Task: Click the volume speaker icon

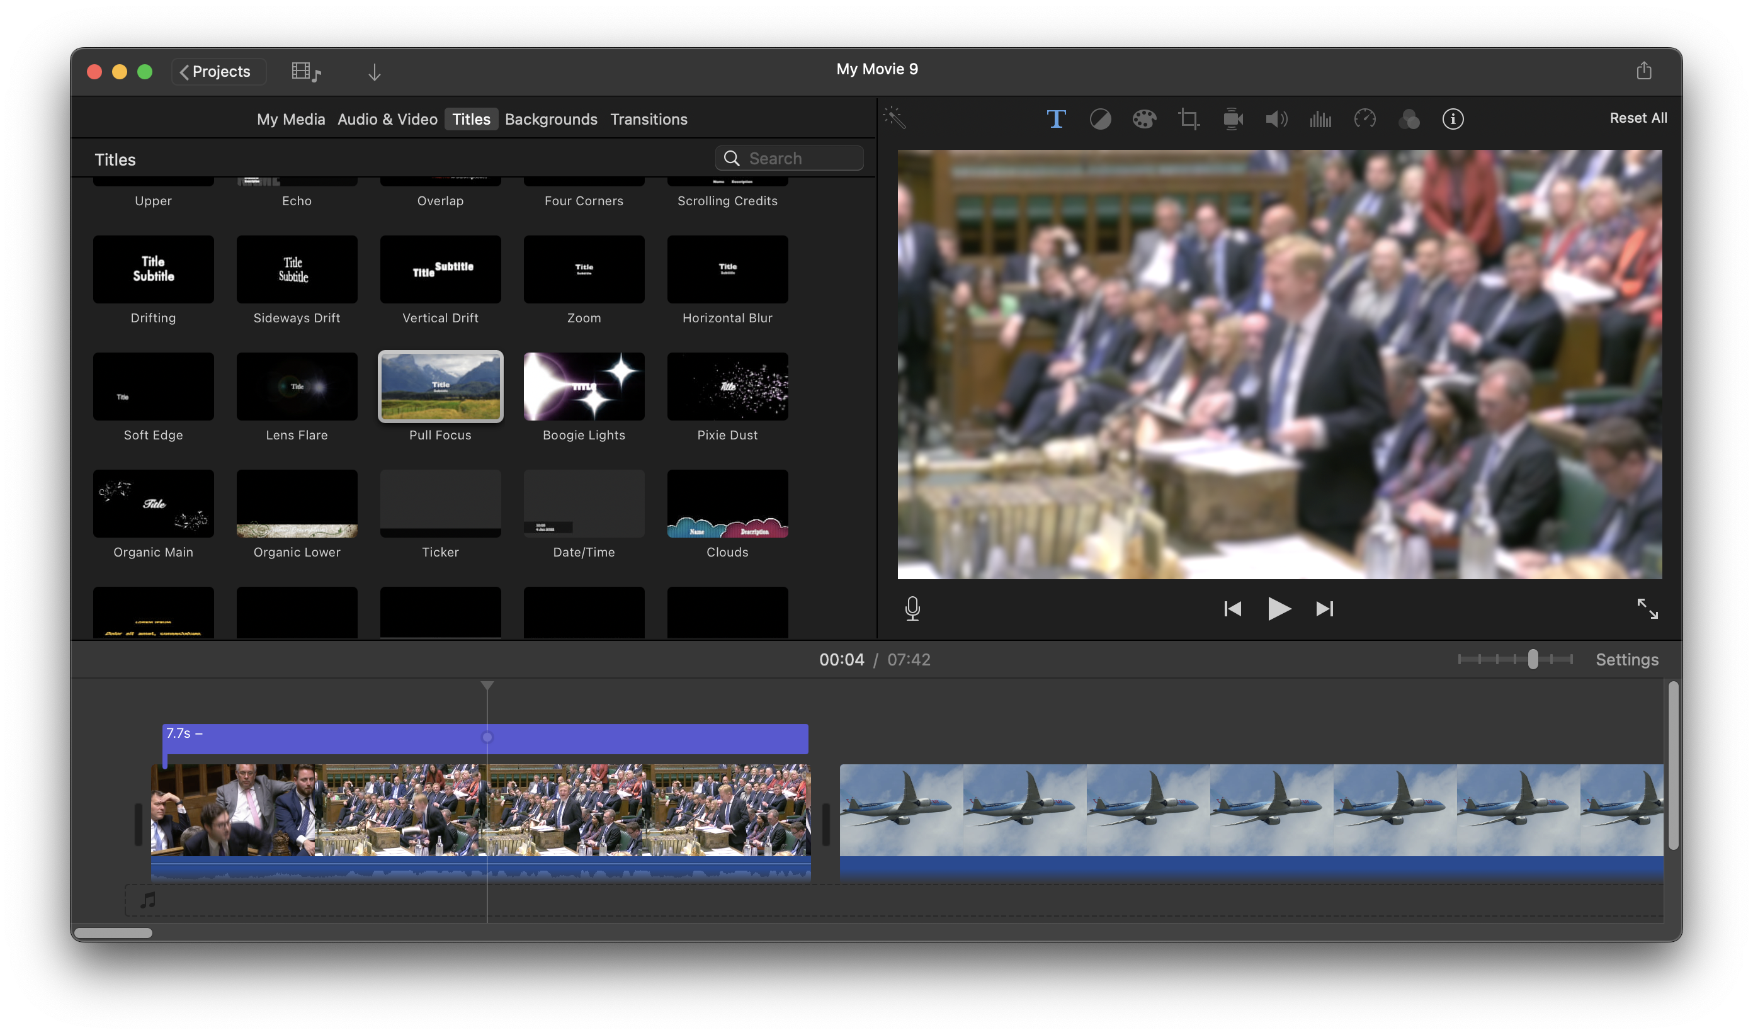Action: (x=1276, y=119)
